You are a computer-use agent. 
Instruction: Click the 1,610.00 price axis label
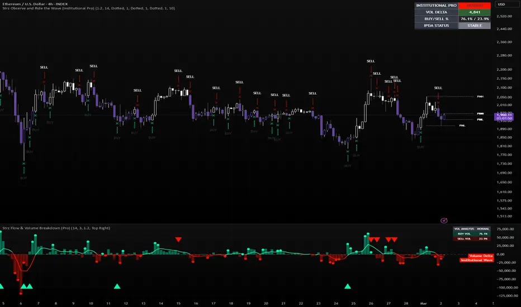(504, 192)
